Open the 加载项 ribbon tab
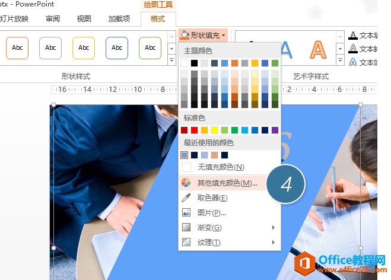Viewport: 391px width, 280px height. pyautogui.click(x=119, y=19)
